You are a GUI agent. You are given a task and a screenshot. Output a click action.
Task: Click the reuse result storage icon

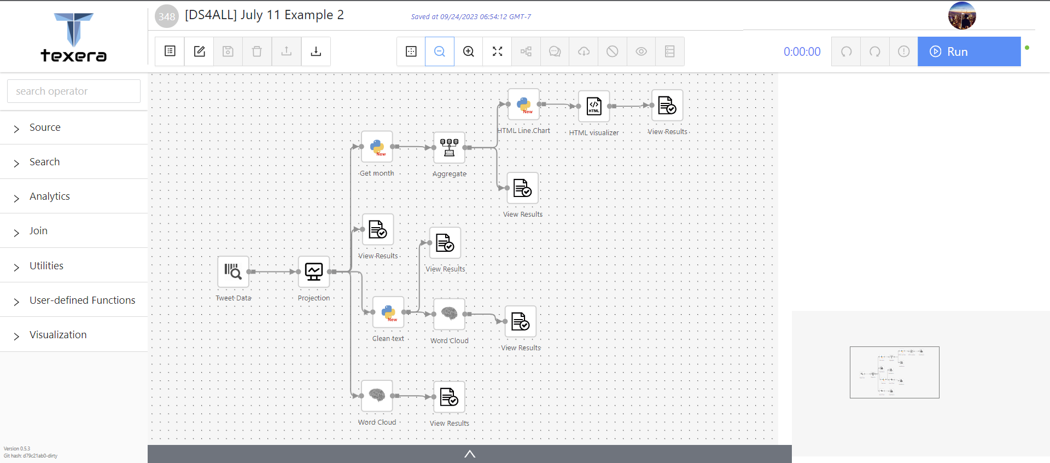pyautogui.click(x=670, y=51)
